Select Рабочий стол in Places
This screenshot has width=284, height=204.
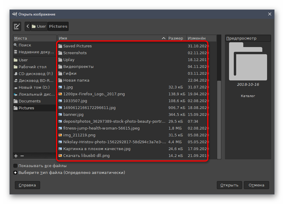[x=34, y=67]
